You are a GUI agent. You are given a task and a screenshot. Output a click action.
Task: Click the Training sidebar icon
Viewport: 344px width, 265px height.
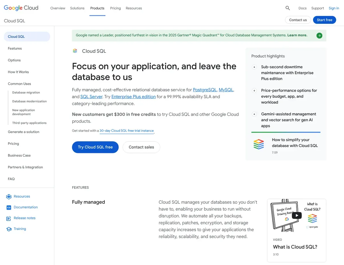9,229
